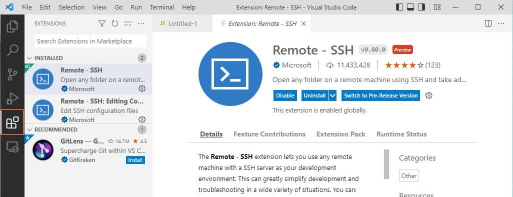The image size is (513, 197).
Task: Select GitLens in recommended list
Action: coord(88,150)
